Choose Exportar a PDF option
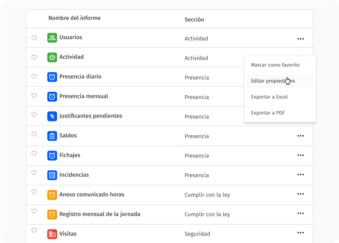339x243 pixels. coord(268,113)
